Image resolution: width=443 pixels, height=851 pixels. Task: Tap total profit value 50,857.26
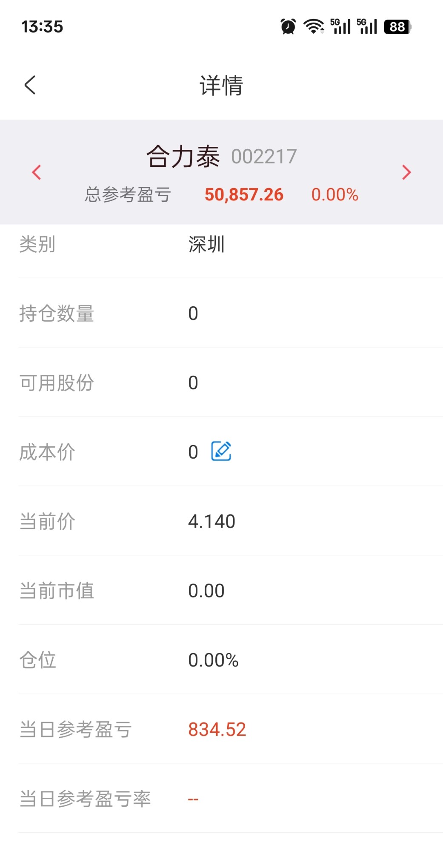coord(244,194)
